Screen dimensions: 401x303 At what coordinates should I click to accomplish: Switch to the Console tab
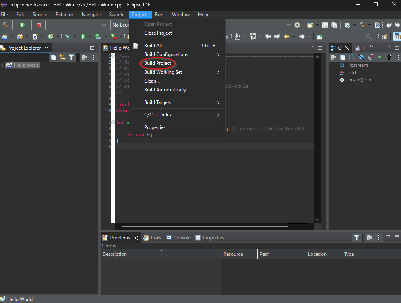point(178,238)
